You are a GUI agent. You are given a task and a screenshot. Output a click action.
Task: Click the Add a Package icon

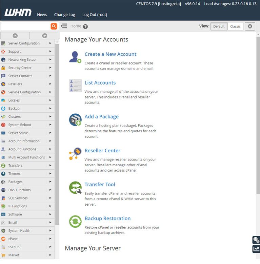75,120
